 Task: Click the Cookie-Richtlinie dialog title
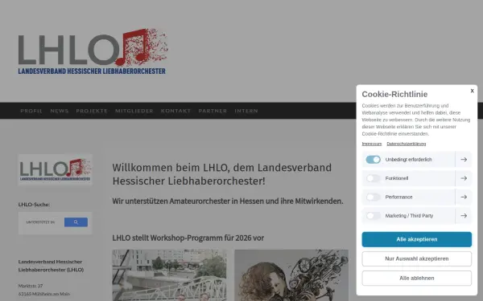click(394, 94)
